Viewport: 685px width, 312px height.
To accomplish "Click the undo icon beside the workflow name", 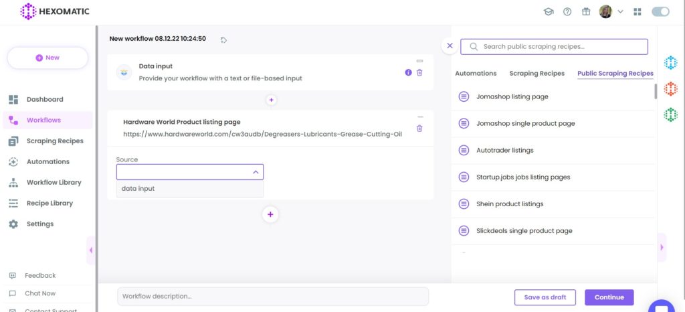I will click(223, 40).
